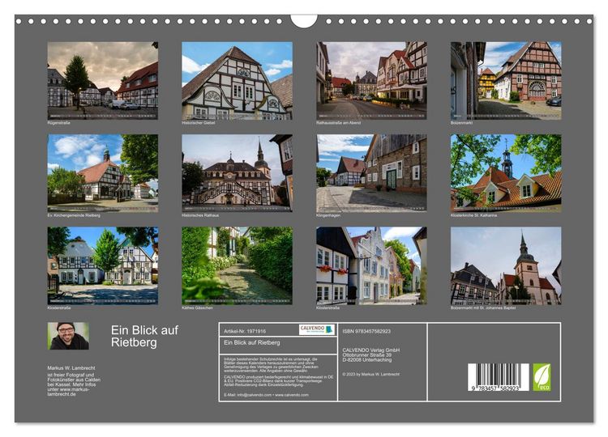Click 'D-82008 Unterhaching' address line
The width and height of the screenshot is (608, 437).
pyautogui.click(x=366, y=359)
